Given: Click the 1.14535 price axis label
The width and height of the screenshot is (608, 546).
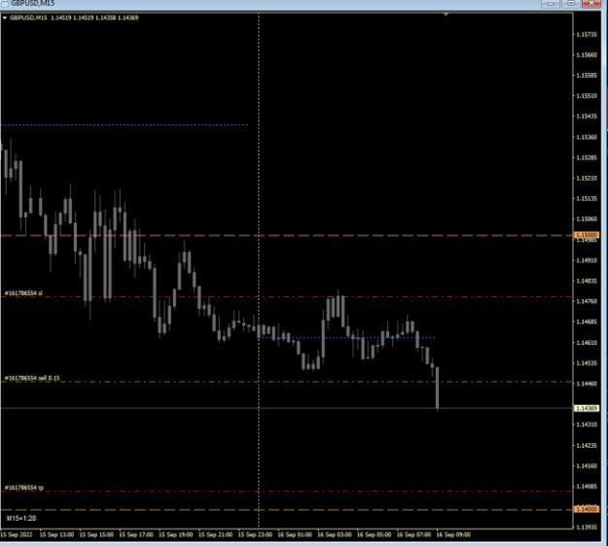Looking at the screenshot, I should coord(587,363).
